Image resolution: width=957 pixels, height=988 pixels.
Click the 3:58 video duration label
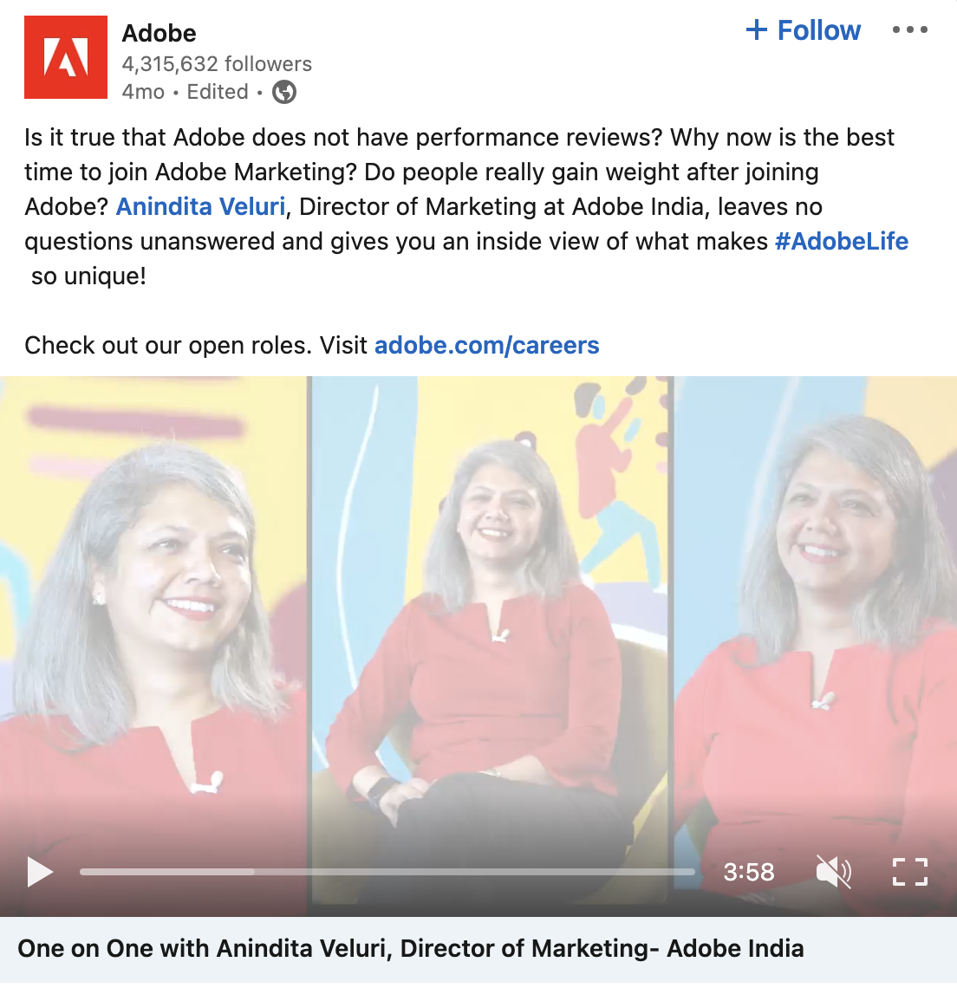pyautogui.click(x=748, y=872)
